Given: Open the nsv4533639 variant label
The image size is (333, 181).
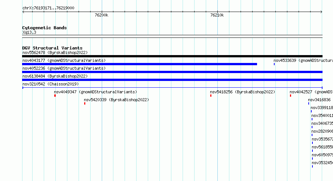Looking at the screenshot, I should point(303,60).
